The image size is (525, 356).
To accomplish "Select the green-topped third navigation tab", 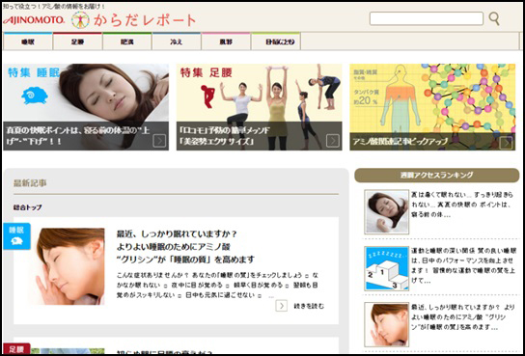I will click(x=126, y=41).
